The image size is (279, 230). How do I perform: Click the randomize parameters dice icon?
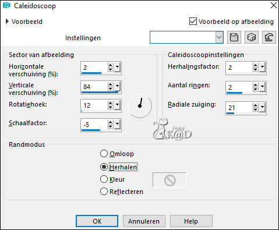[x=252, y=37]
